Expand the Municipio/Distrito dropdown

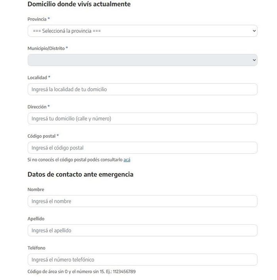click(x=142, y=60)
